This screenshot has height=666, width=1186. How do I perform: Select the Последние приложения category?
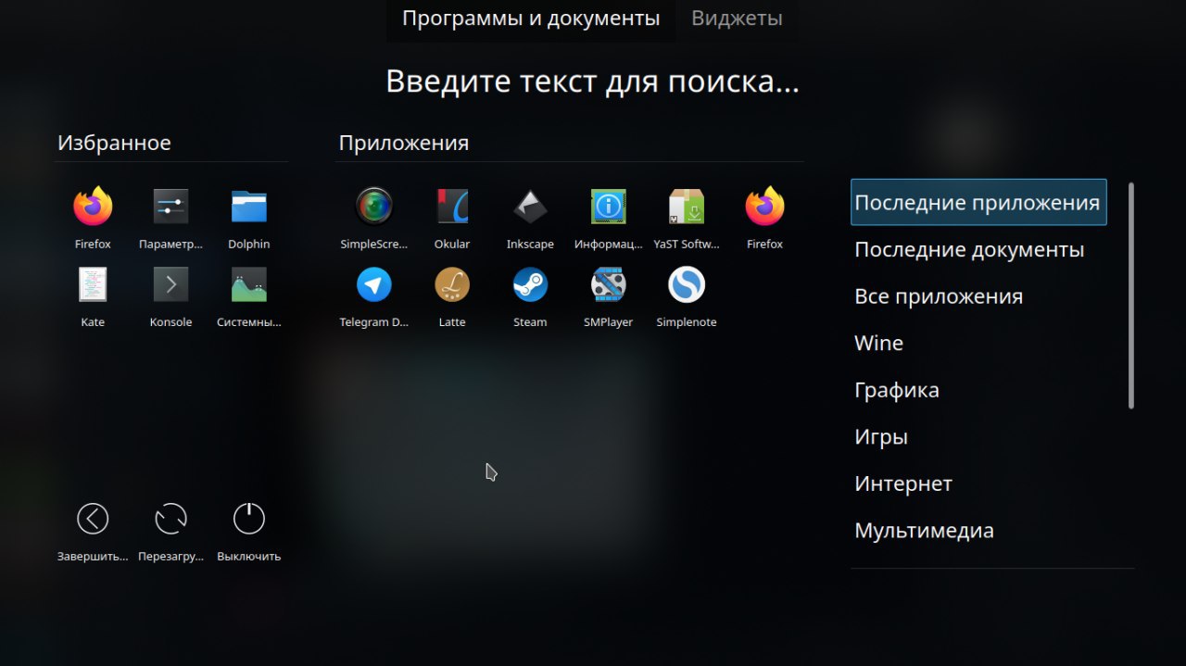pyautogui.click(x=978, y=202)
